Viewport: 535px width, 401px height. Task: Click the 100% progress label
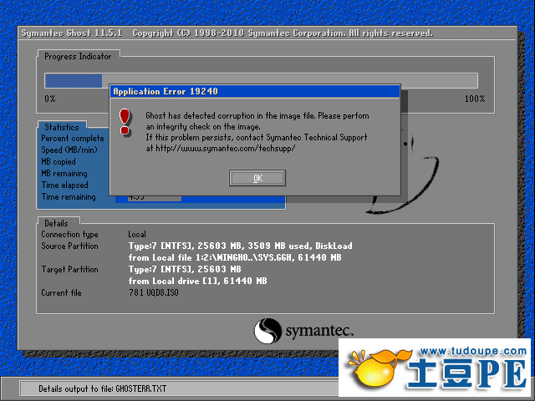(475, 99)
